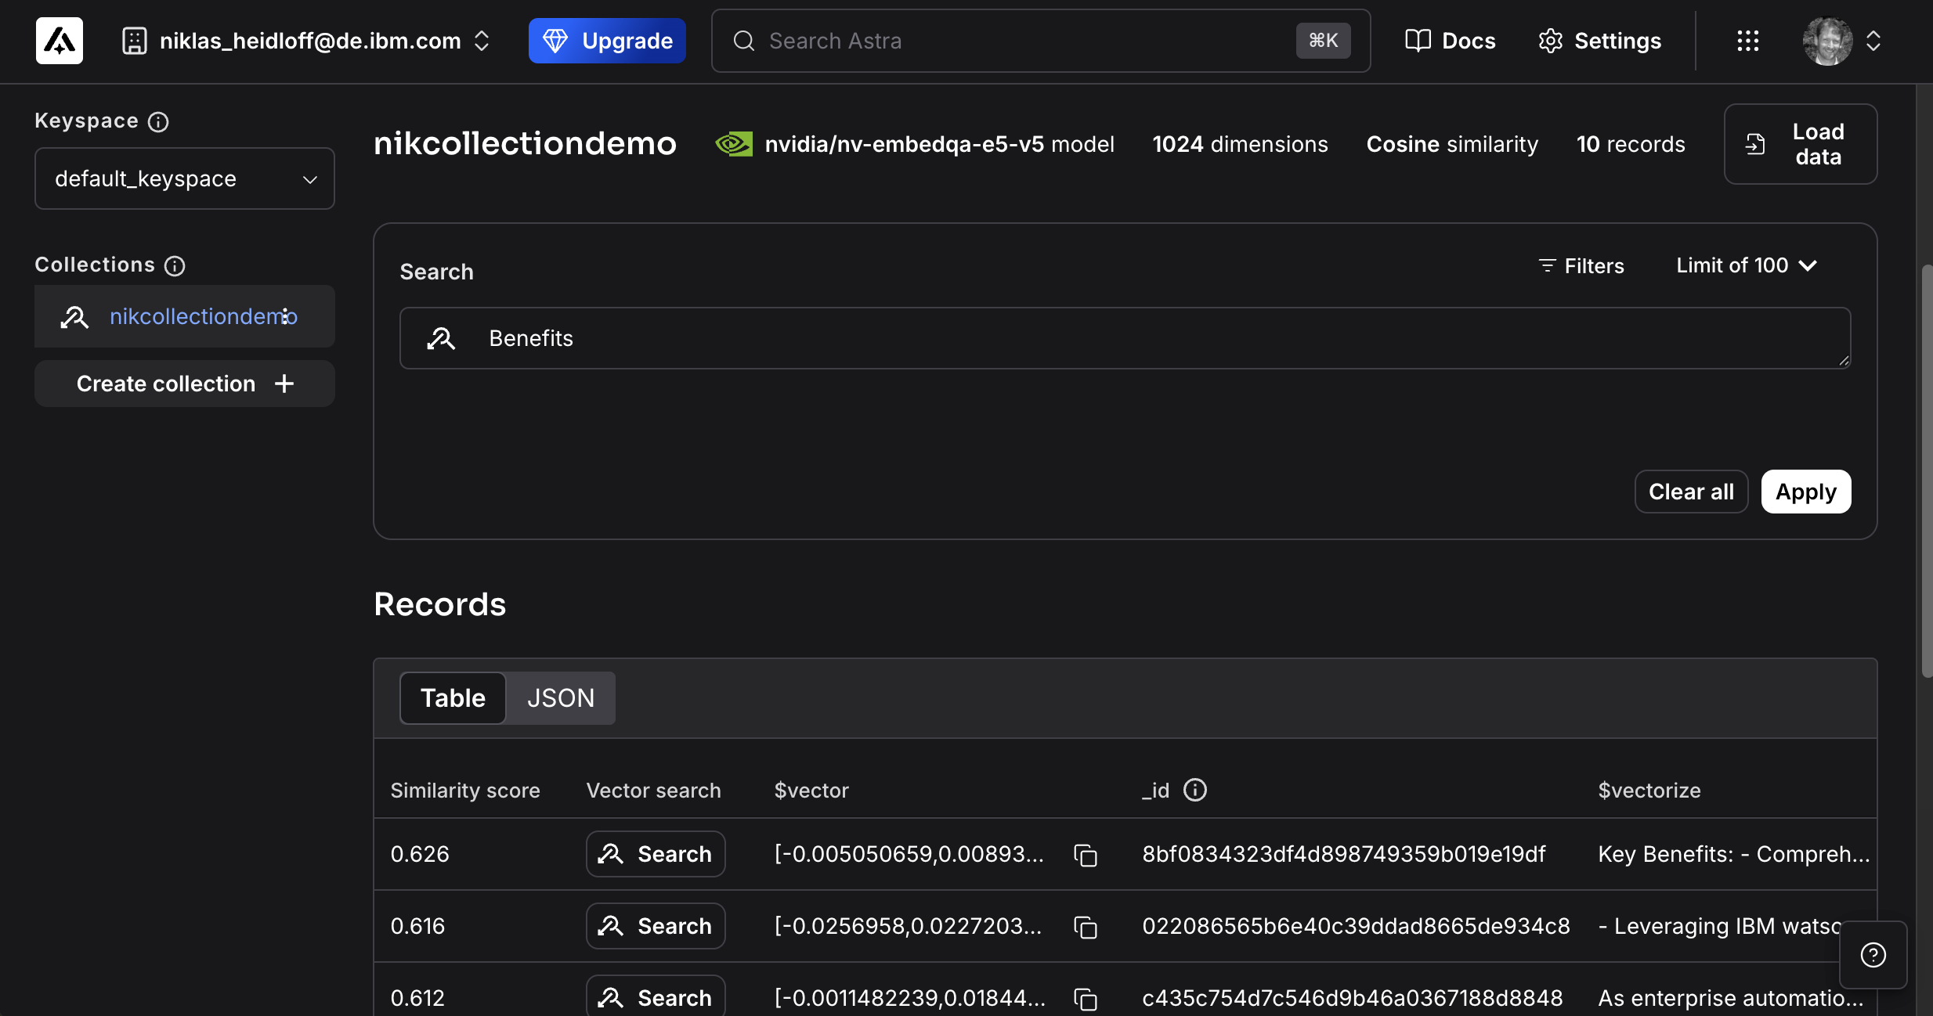The height and width of the screenshot is (1016, 1933).
Task: Run vector Search for the 0.616 row
Action: 656,926
